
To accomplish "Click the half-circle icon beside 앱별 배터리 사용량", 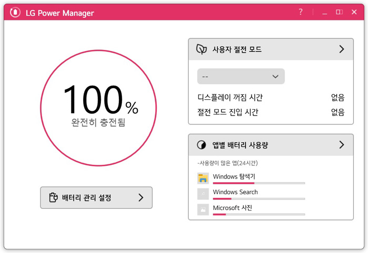I will pos(201,145).
